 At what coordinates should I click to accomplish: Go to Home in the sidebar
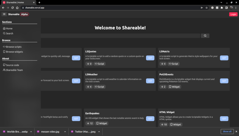coord(9,28)
